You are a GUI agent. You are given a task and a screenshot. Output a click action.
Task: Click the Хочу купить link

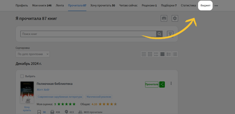[x=27, y=109]
